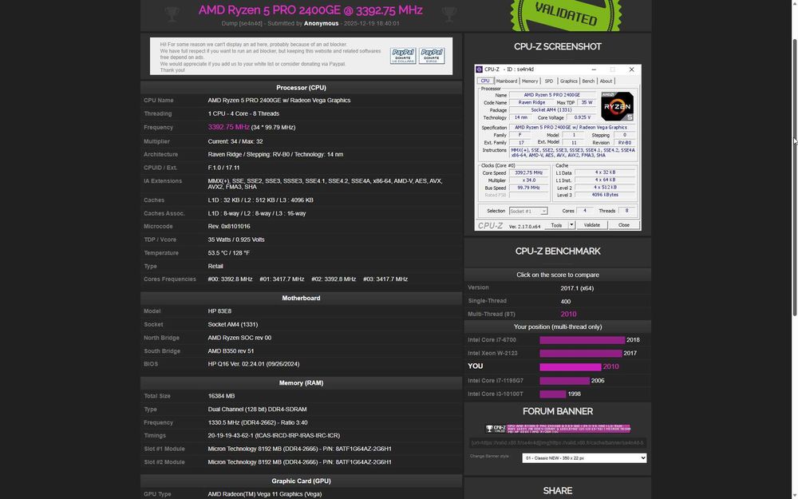Click the Ryzen 5 logo in CPU-Z screenshot

click(617, 106)
